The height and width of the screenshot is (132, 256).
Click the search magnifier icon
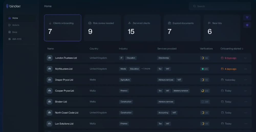(x=194, y=6)
